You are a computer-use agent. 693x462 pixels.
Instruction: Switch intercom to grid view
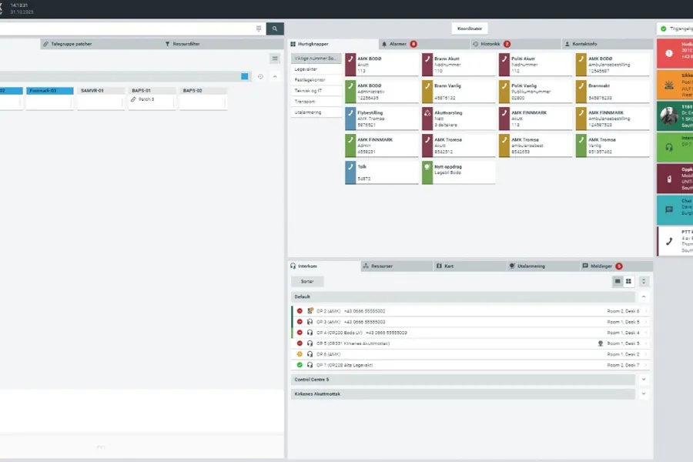coord(628,282)
